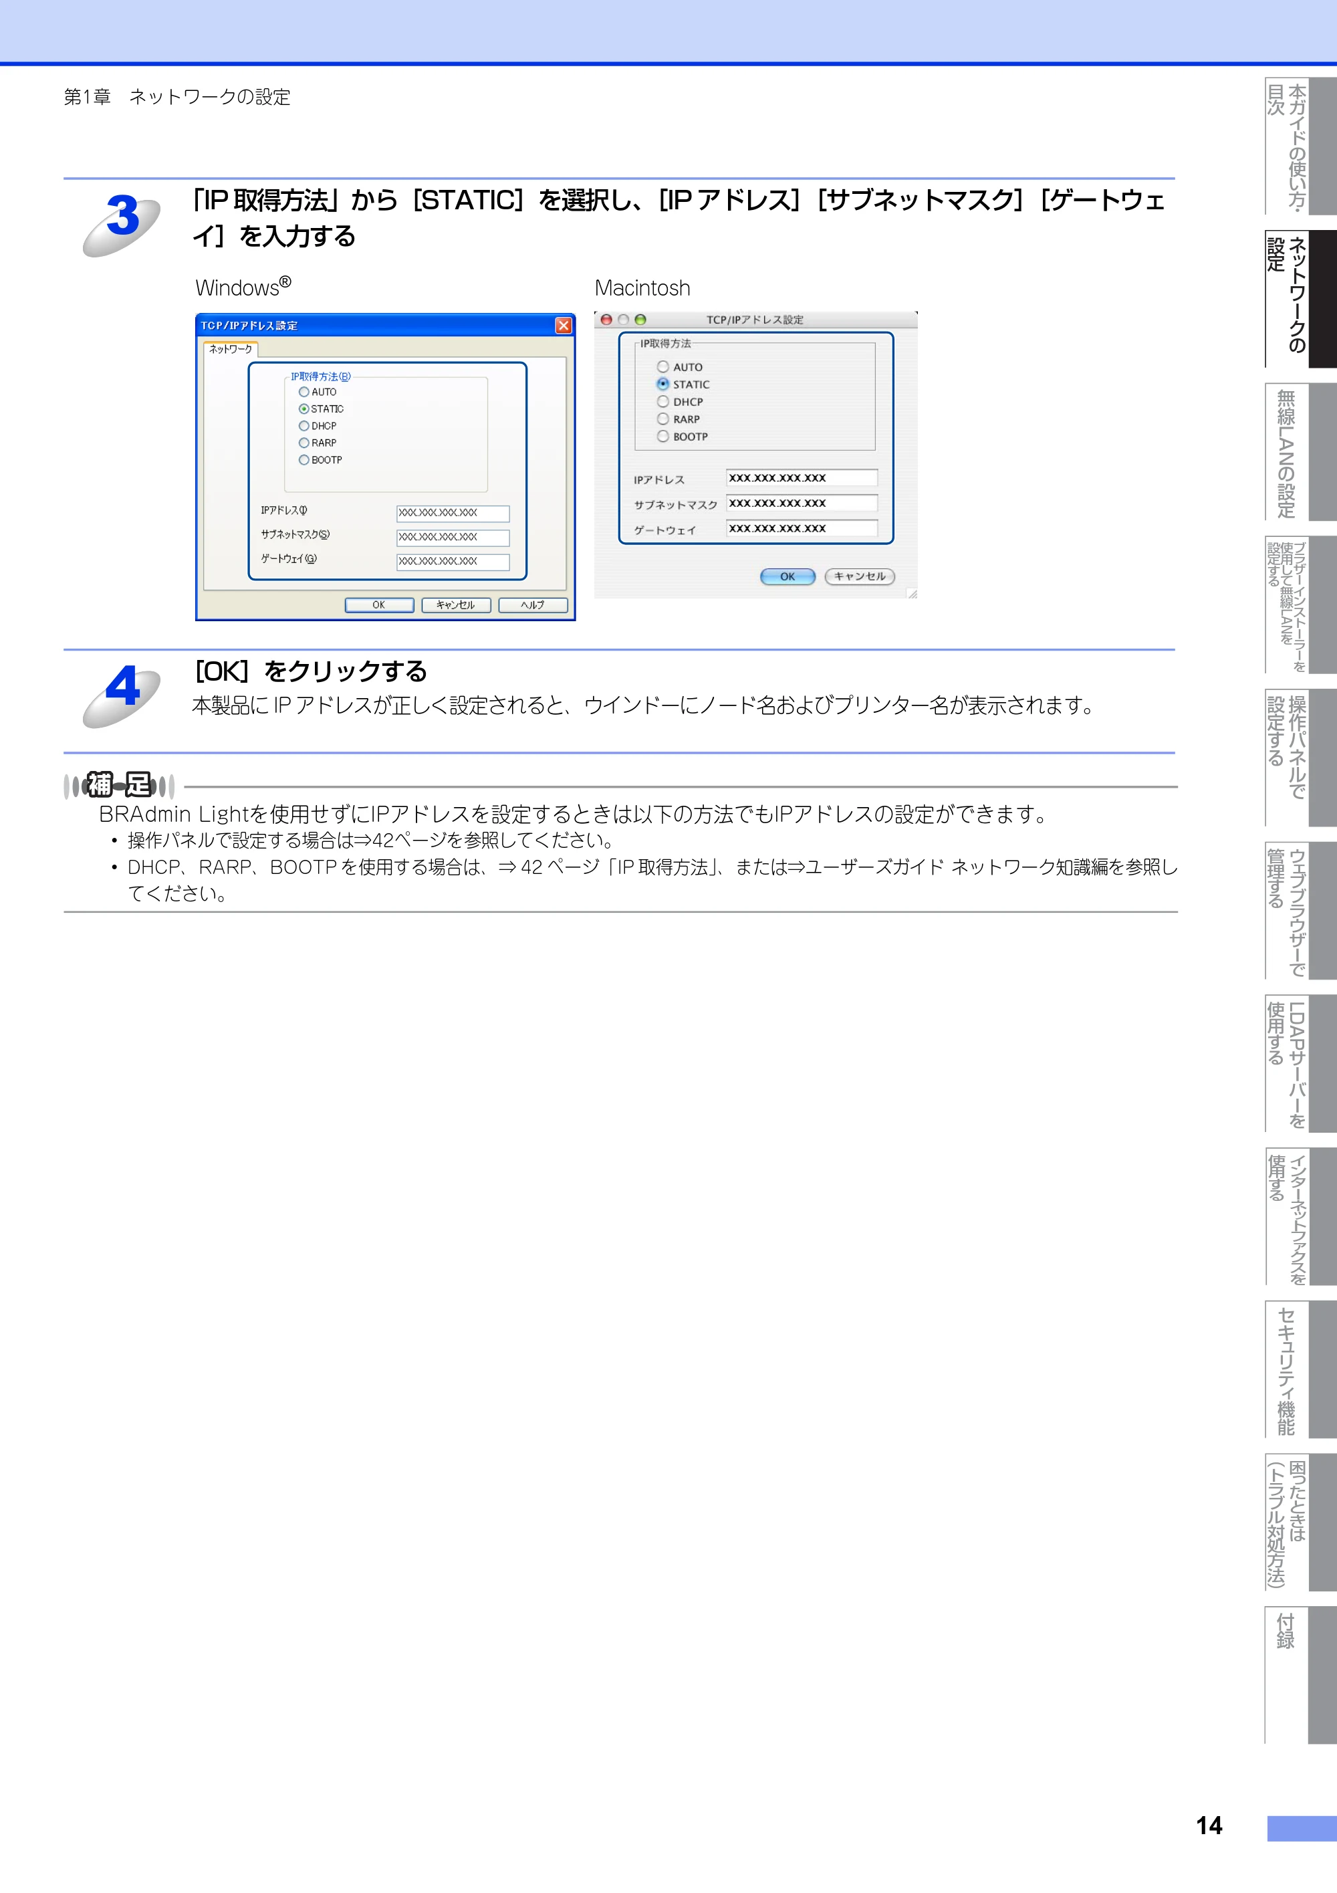The height and width of the screenshot is (1893, 1337).
Task: Click サブネットマスク field in Macintosh dialog
Action: point(802,503)
